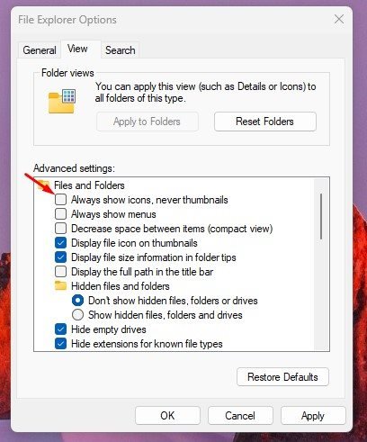
Task: Click Restore Defaults
Action: [x=282, y=377]
